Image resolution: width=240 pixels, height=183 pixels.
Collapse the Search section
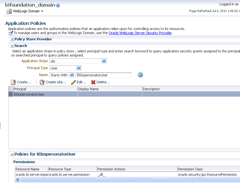12,46
